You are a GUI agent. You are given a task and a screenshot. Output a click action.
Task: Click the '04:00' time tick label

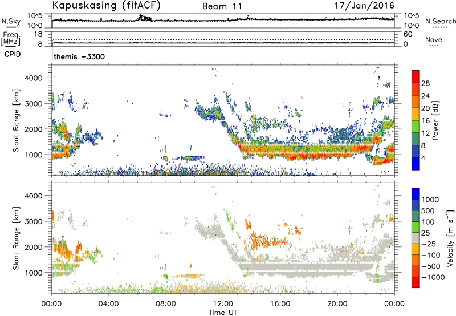click(x=108, y=304)
